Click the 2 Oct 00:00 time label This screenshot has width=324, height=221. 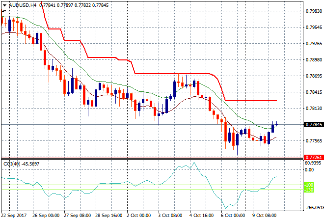(138, 216)
